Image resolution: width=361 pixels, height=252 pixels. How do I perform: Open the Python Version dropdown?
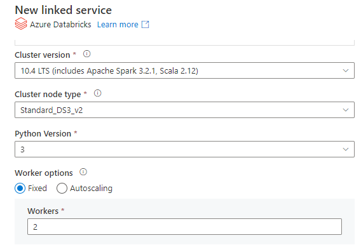pyautogui.click(x=184, y=149)
